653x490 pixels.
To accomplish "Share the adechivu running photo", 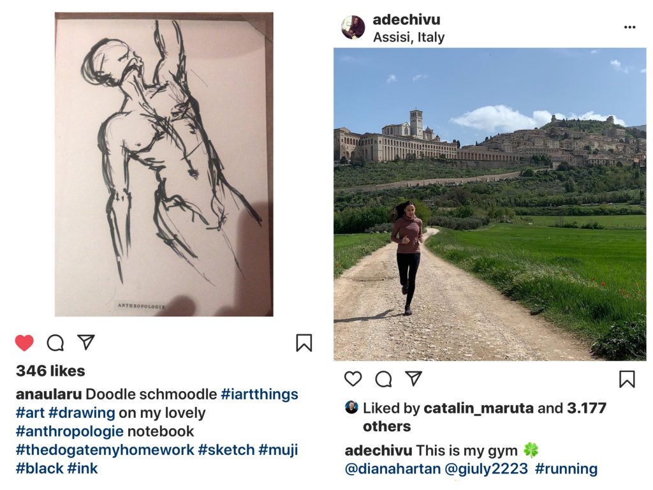I will [x=414, y=379].
